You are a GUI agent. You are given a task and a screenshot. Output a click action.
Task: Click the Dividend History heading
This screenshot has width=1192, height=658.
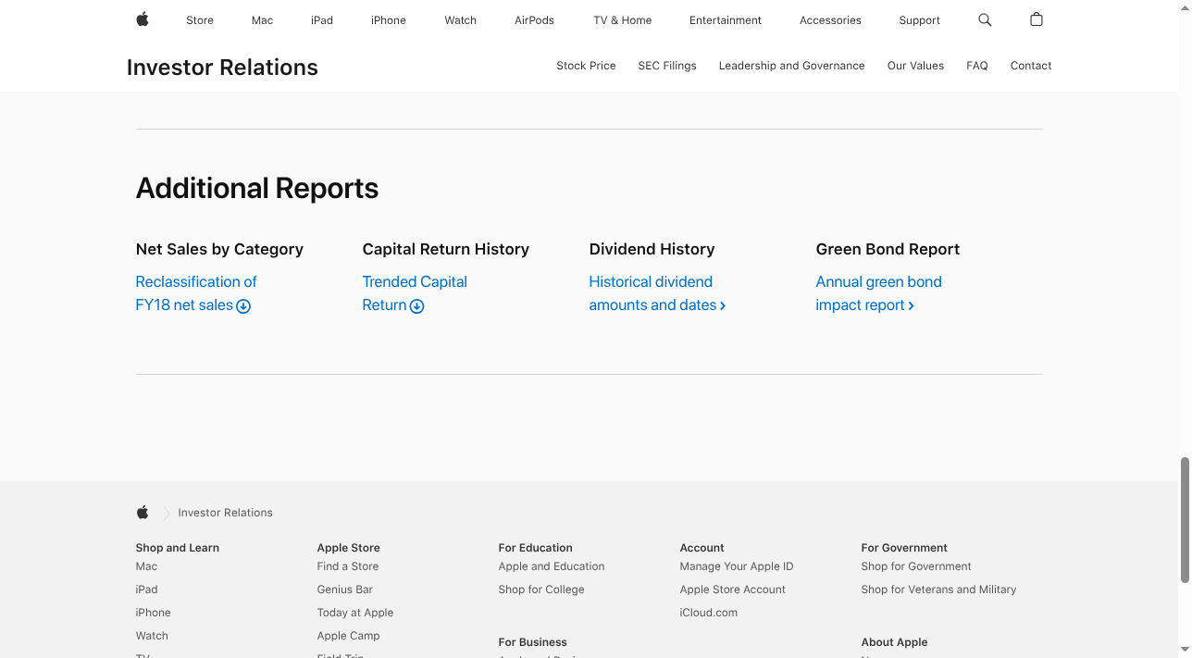(x=652, y=249)
